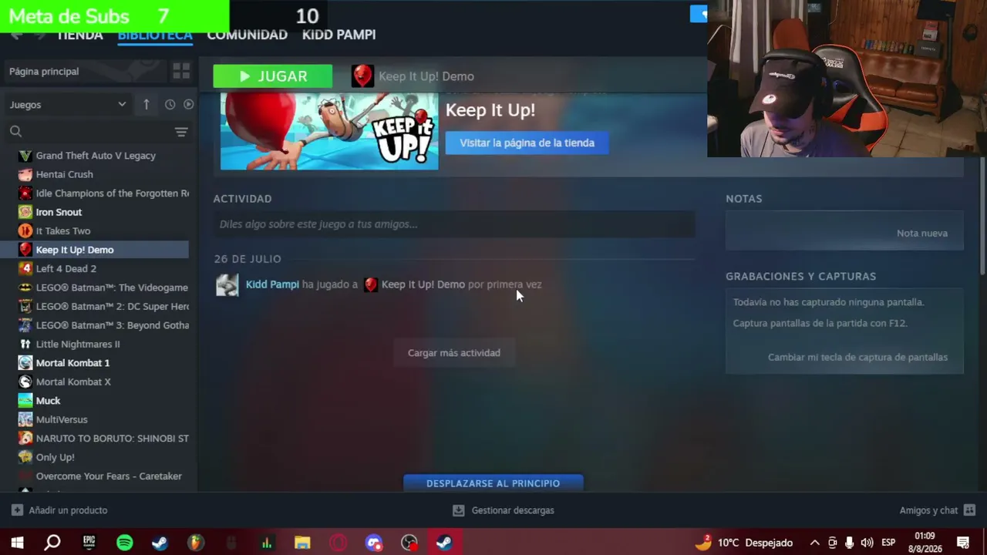Select the BIBLIOTECA tab
Image resolution: width=987 pixels, height=555 pixels.
point(154,35)
